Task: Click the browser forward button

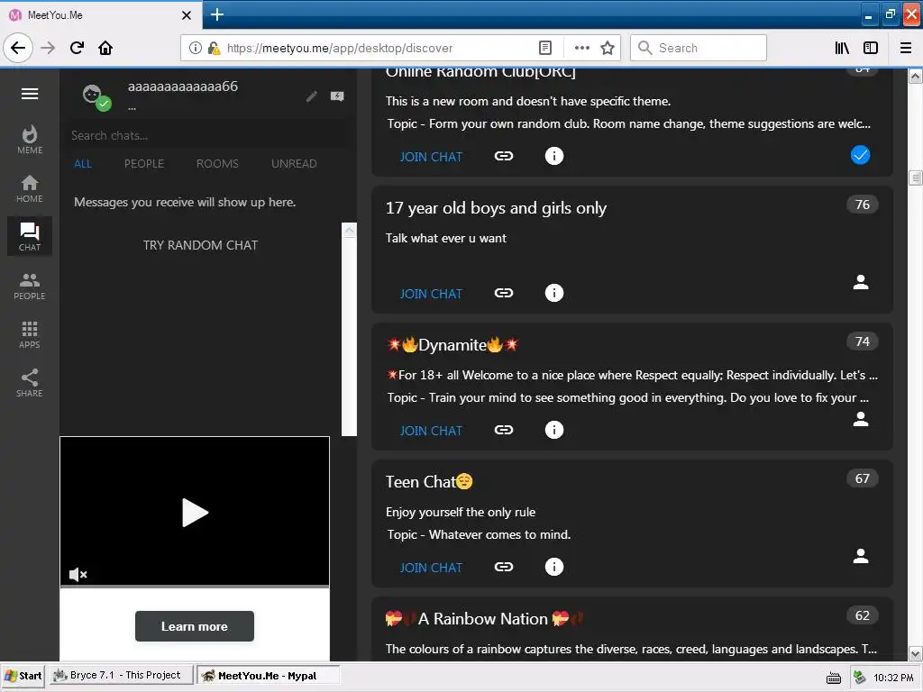Action: [48, 48]
